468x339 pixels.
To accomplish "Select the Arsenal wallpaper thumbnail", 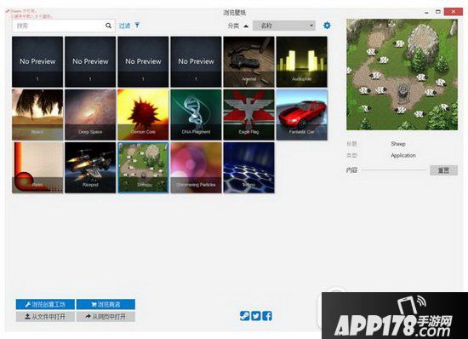I will (x=248, y=62).
